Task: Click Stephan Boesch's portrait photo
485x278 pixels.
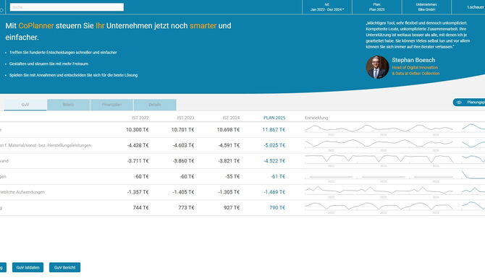Action: [377, 67]
